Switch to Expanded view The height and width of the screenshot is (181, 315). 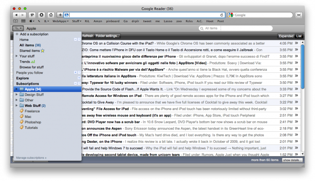click(x=286, y=36)
